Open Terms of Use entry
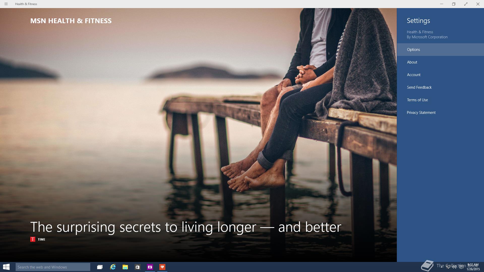484x272 pixels. pyautogui.click(x=440, y=100)
